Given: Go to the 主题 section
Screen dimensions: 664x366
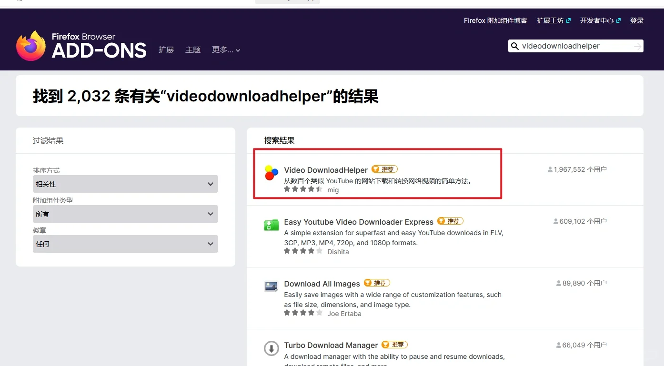Looking at the screenshot, I should [x=193, y=49].
